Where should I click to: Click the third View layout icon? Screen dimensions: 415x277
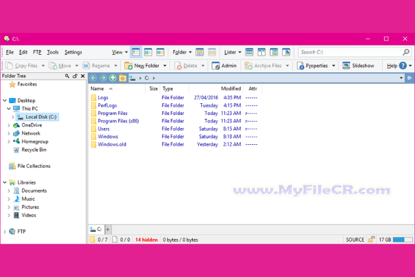click(160, 52)
